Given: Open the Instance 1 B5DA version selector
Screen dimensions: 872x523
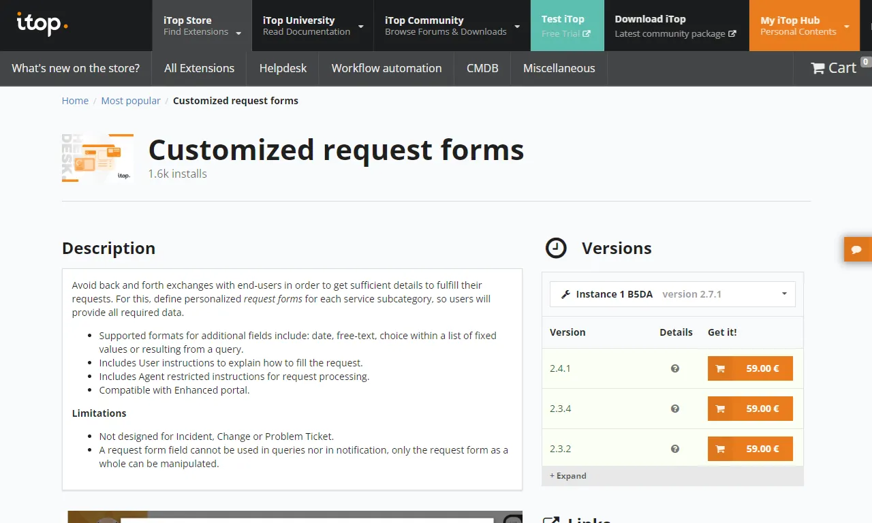Looking at the screenshot, I should (x=672, y=294).
